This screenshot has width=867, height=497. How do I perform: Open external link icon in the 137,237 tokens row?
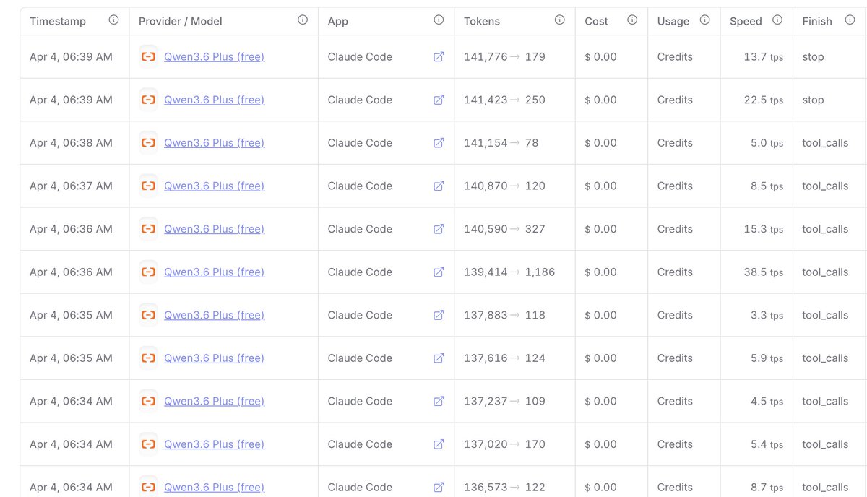point(439,401)
